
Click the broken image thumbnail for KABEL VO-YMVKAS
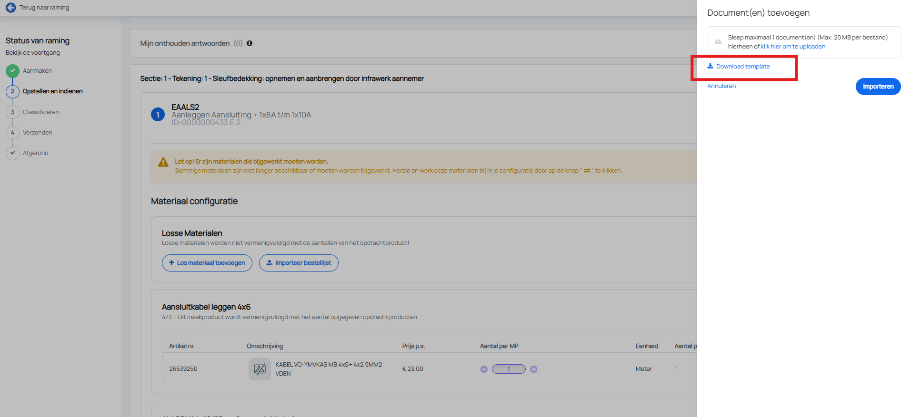coord(260,369)
